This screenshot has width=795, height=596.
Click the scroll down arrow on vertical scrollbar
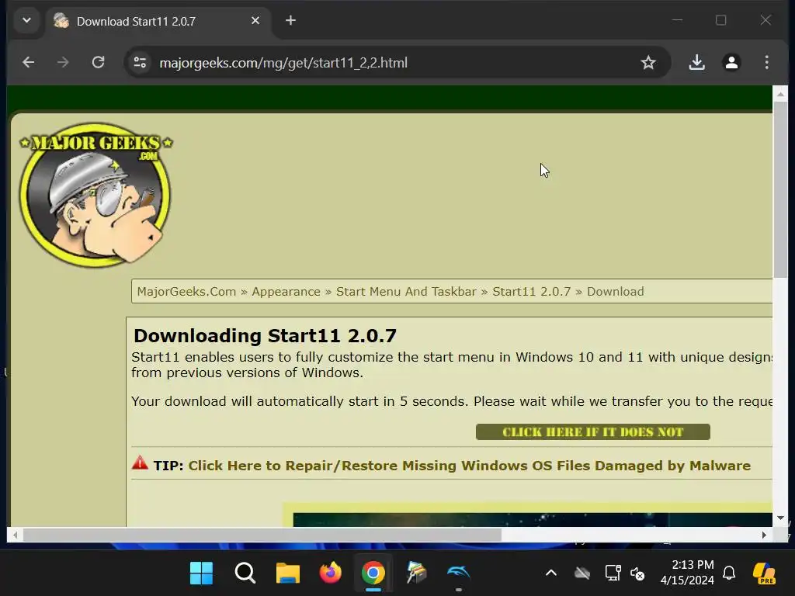click(x=780, y=518)
